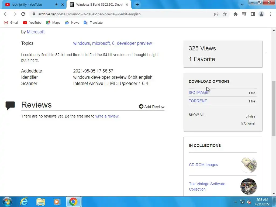The width and height of the screenshot is (276, 207).
Task: Open the Windows Start menu orb
Action: click(x=7, y=202)
